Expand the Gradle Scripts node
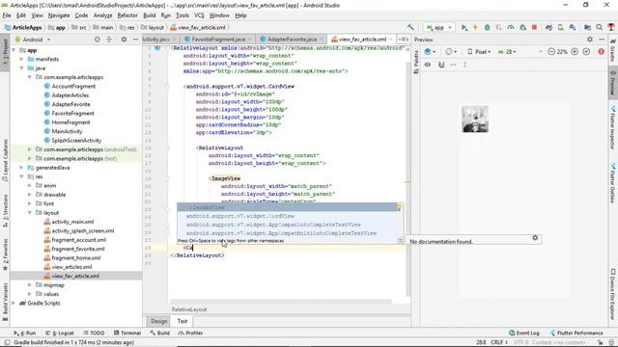This screenshot has height=347, width=618. point(14,303)
